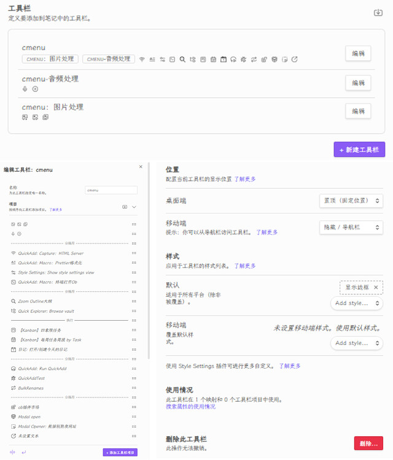Click drag handle for QuickAdd: Capture: HTML Server
The image size is (393, 460).
point(134,253)
